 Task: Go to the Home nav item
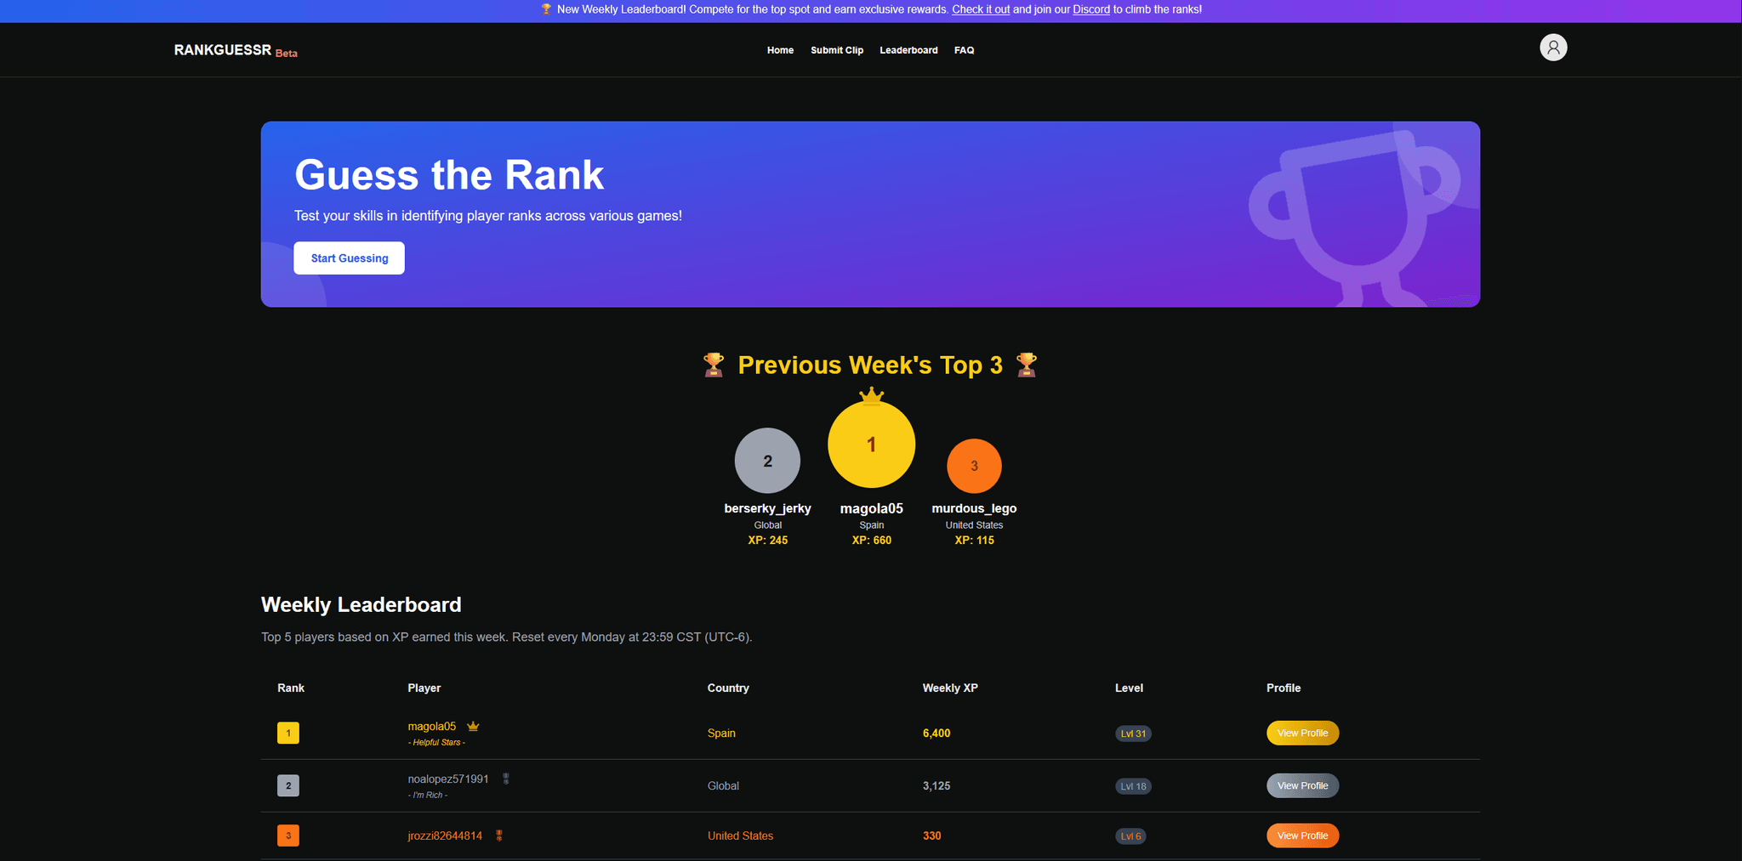tap(780, 50)
